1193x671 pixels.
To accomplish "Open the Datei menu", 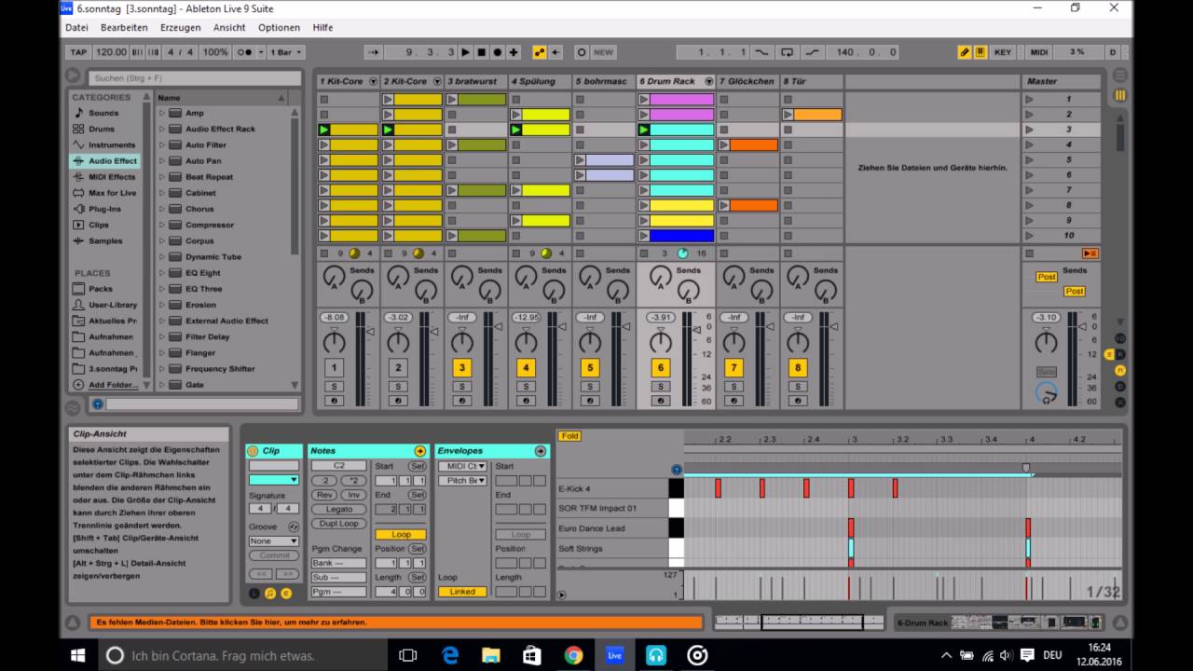I will pos(76,28).
